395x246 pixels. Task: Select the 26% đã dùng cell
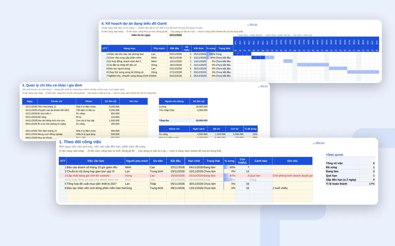251,134
